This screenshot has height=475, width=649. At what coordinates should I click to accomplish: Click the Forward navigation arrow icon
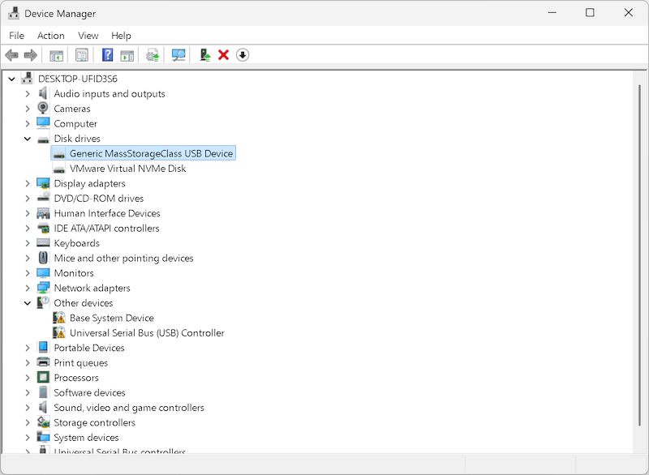31,54
